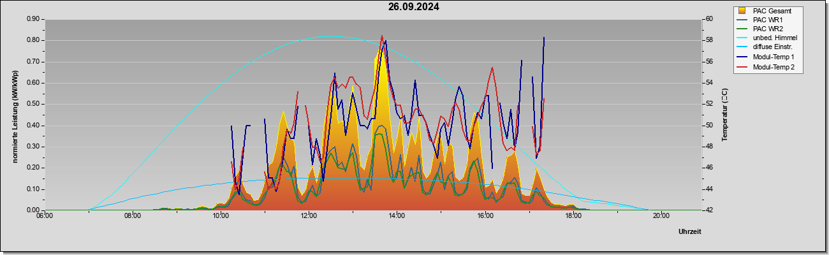Screen dimensions: 829x255
Task: Select the PAC WR2 legend entry
Action: click(x=767, y=29)
